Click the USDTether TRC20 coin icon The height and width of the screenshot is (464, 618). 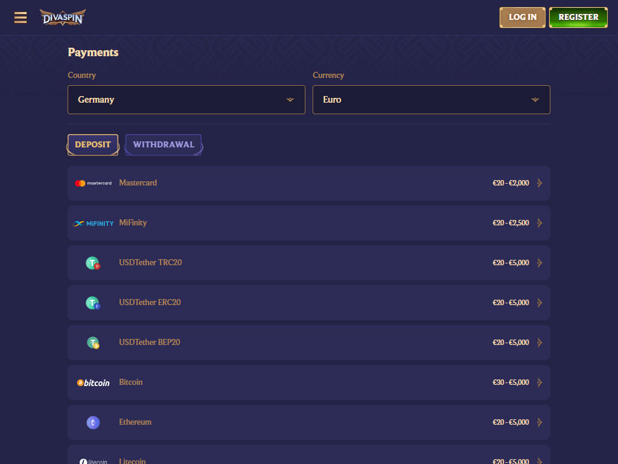click(93, 263)
